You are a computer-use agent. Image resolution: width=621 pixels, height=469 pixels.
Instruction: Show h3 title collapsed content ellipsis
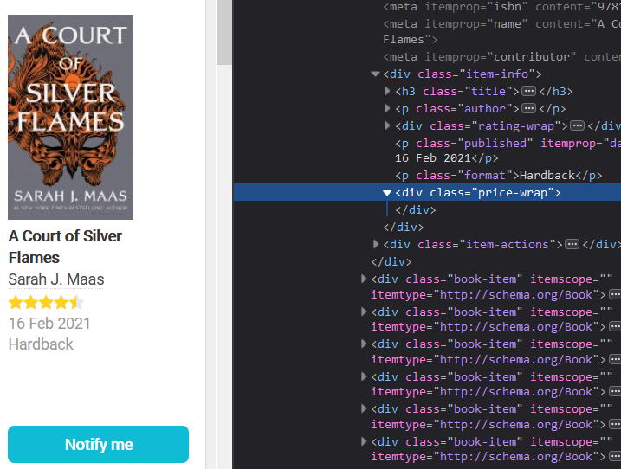coord(528,92)
